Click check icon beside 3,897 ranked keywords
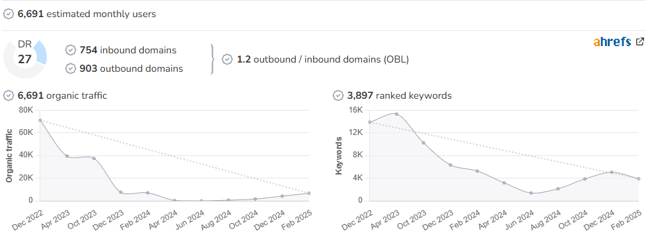This screenshot has width=650, height=239. pyautogui.click(x=338, y=96)
